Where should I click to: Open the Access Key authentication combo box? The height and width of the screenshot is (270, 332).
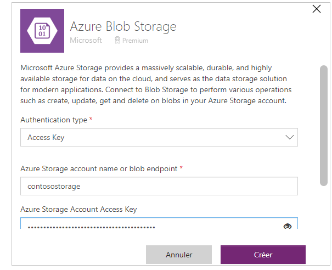[x=159, y=137]
